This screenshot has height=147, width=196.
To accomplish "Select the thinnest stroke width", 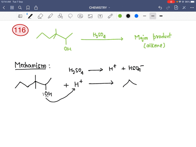I will [x=145, y=16].
